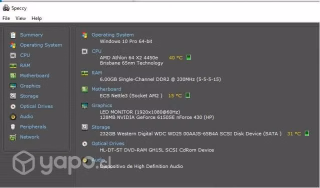This screenshot has height=188, width=320.
Task: Click the Graphics heading link in summary
Action: point(102,105)
